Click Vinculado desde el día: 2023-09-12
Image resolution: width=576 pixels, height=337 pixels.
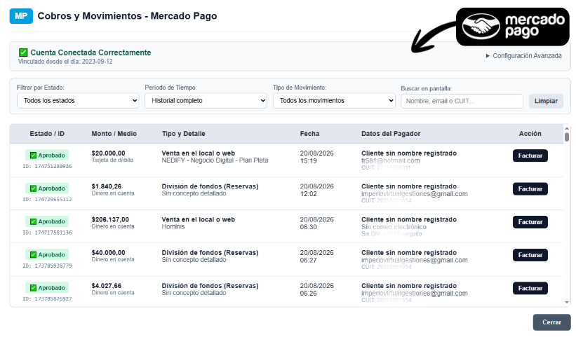[x=65, y=62]
